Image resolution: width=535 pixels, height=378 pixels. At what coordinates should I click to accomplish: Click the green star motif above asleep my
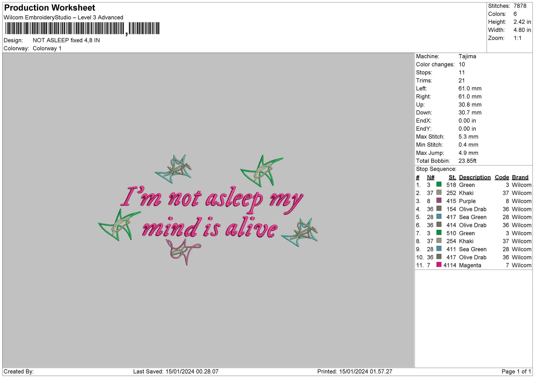pos(261,170)
